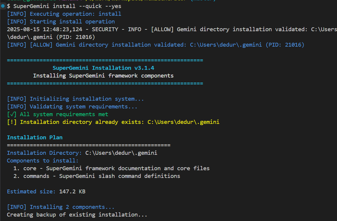The image size is (337, 221).
Task: Click '[INFO] Executing operation: install' line
Action: [x=64, y=14]
